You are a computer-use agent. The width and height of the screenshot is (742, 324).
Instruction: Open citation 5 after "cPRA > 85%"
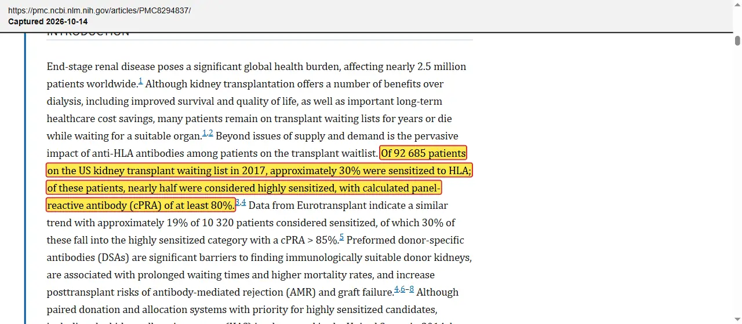point(342,237)
